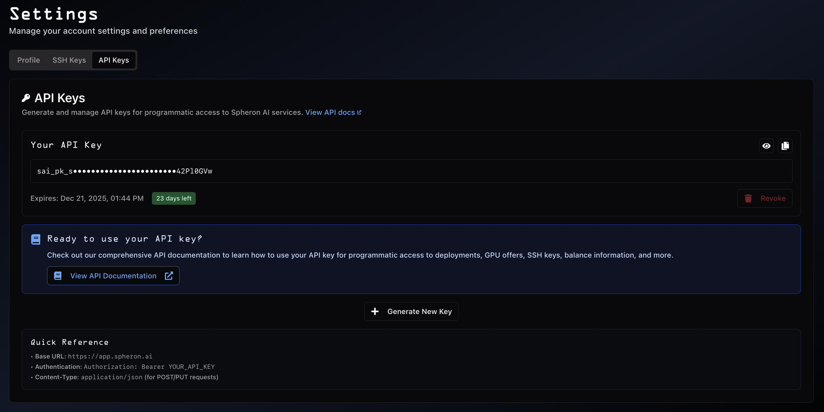Follow the View API docs link
The width and height of the screenshot is (824, 412).
tap(330, 113)
